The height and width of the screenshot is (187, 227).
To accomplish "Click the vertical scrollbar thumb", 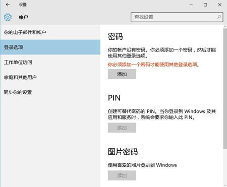I will click(225, 89).
